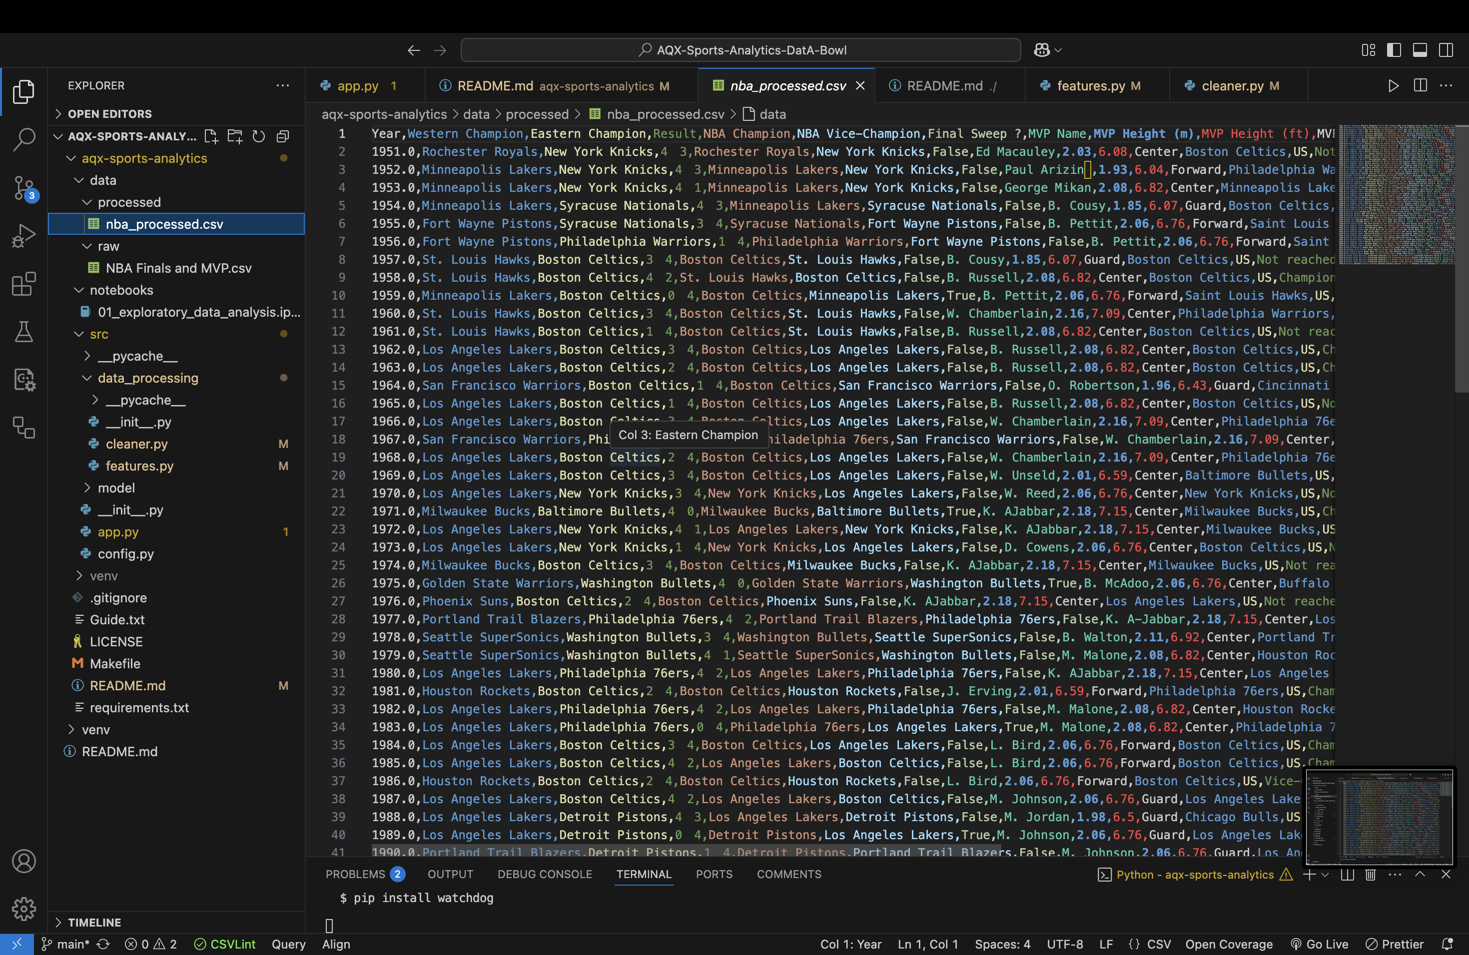This screenshot has height=955, width=1469.
Task: Open the PROBLEMS panel tab
Action: tap(365, 874)
